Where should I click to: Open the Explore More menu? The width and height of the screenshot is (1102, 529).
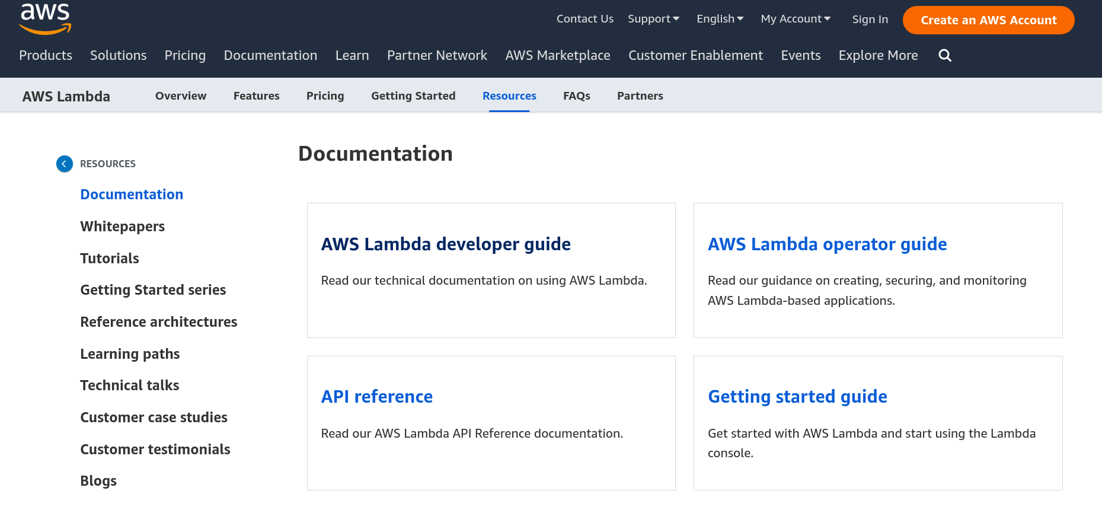pyautogui.click(x=878, y=55)
